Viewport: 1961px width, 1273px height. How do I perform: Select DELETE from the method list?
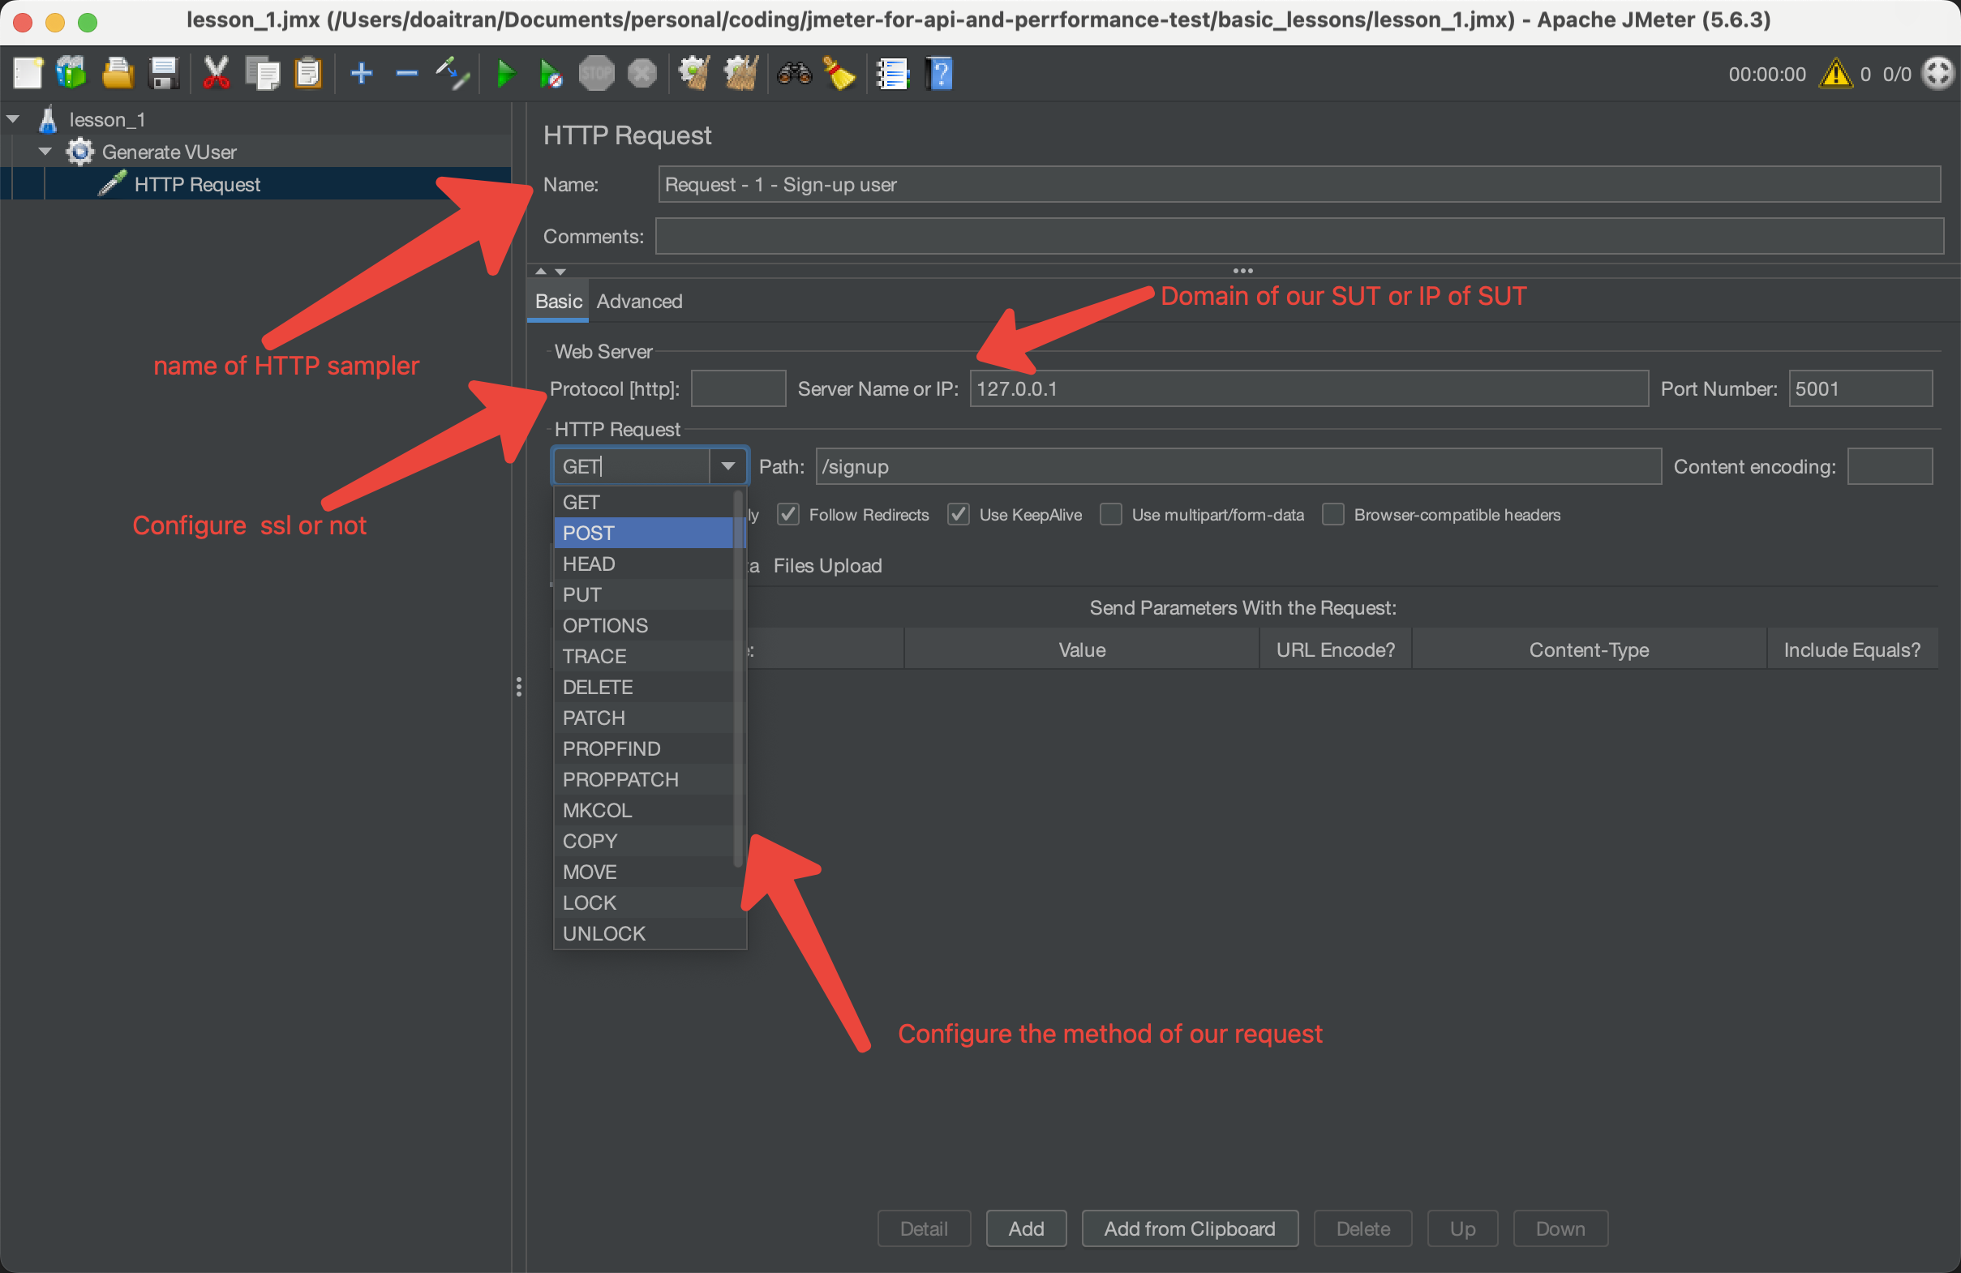(643, 687)
